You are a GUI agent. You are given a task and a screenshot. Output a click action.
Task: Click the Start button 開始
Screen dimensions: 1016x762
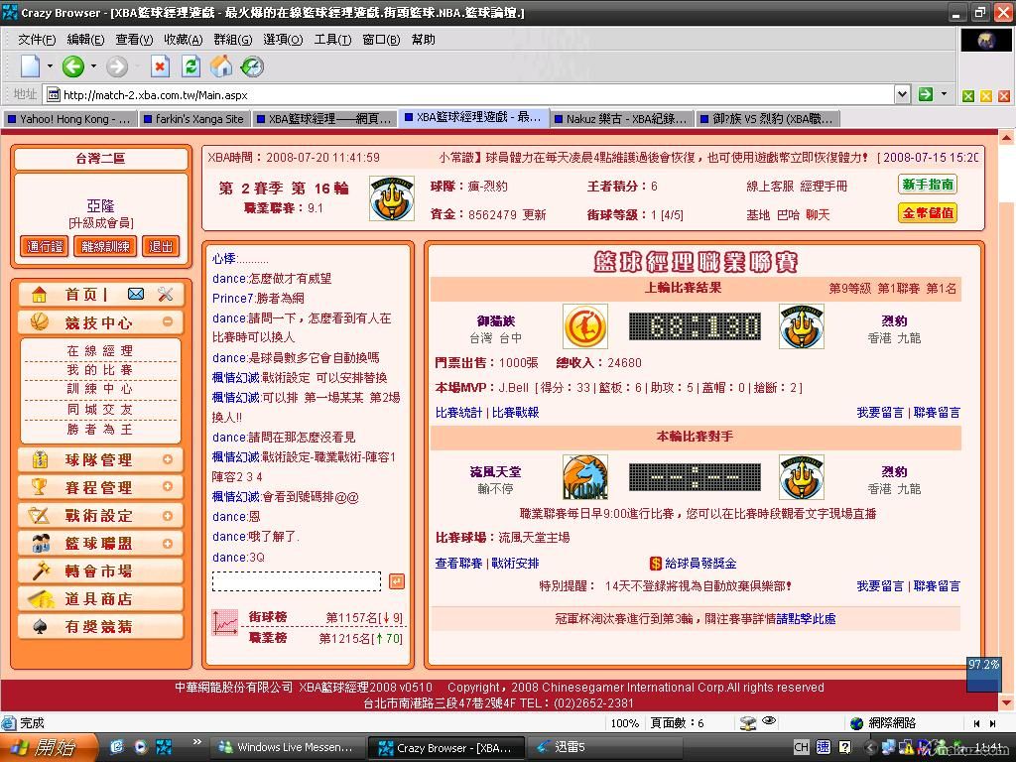tap(49, 747)
